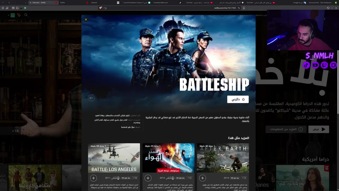Open site settings icon beside URL
The width and height of the screenshot is (339, 191).
(239, 8)
